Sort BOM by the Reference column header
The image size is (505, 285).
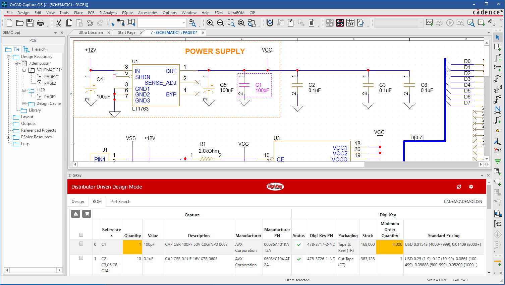112,230
